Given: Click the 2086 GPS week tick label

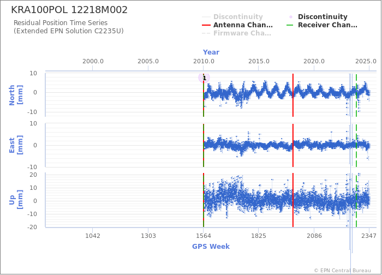Looking at the screenshot, I should click(314, 236).
